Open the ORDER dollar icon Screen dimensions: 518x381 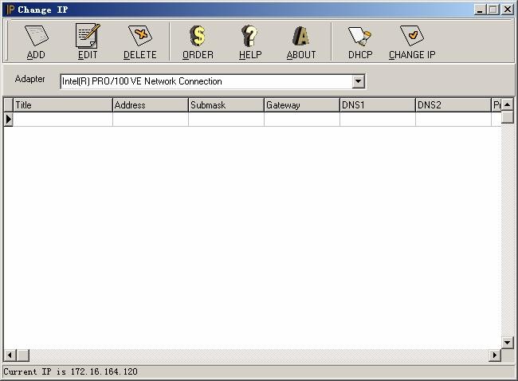click(x=198, y=36)
